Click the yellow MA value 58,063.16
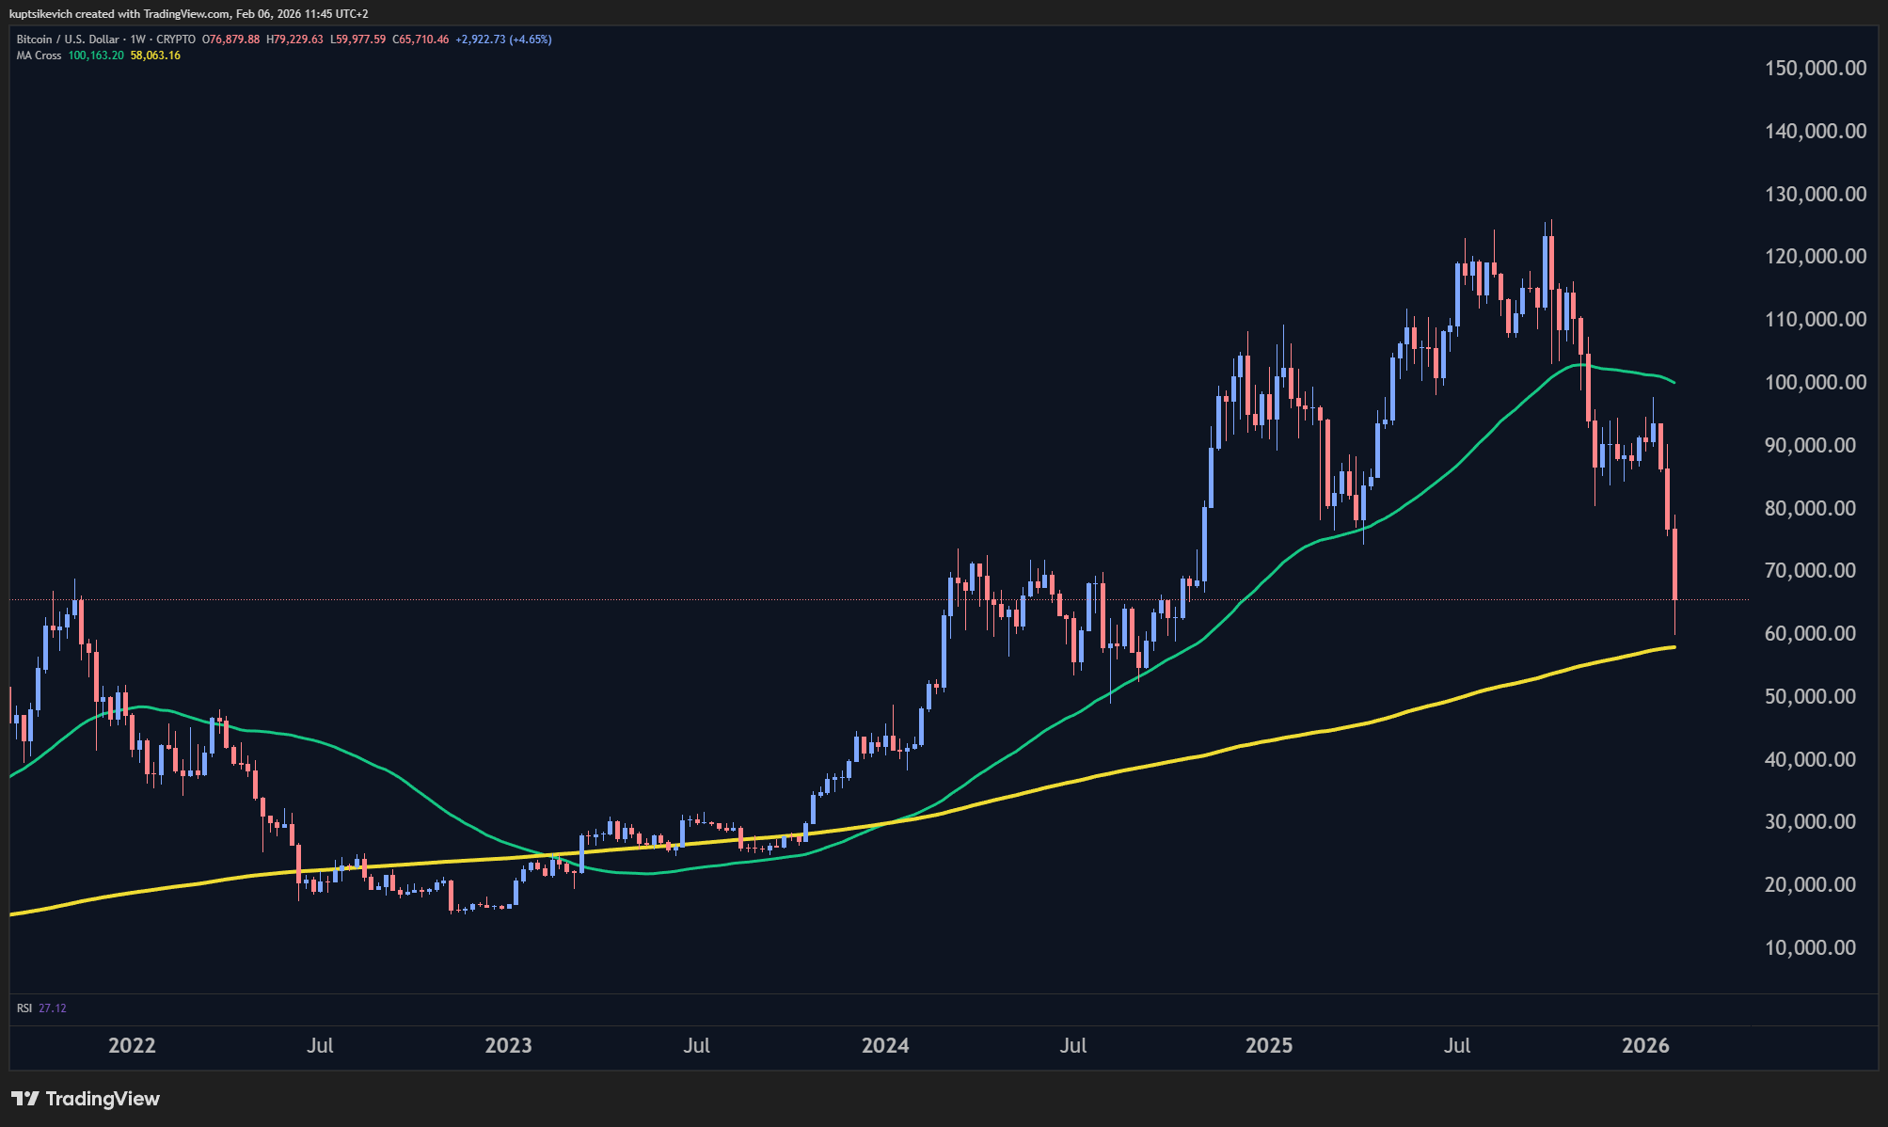The image size is (1888, 1127). click(x=155, y=56)
